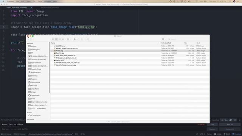Click the Finder share button

pyautogui.click(x=82, y=39)
